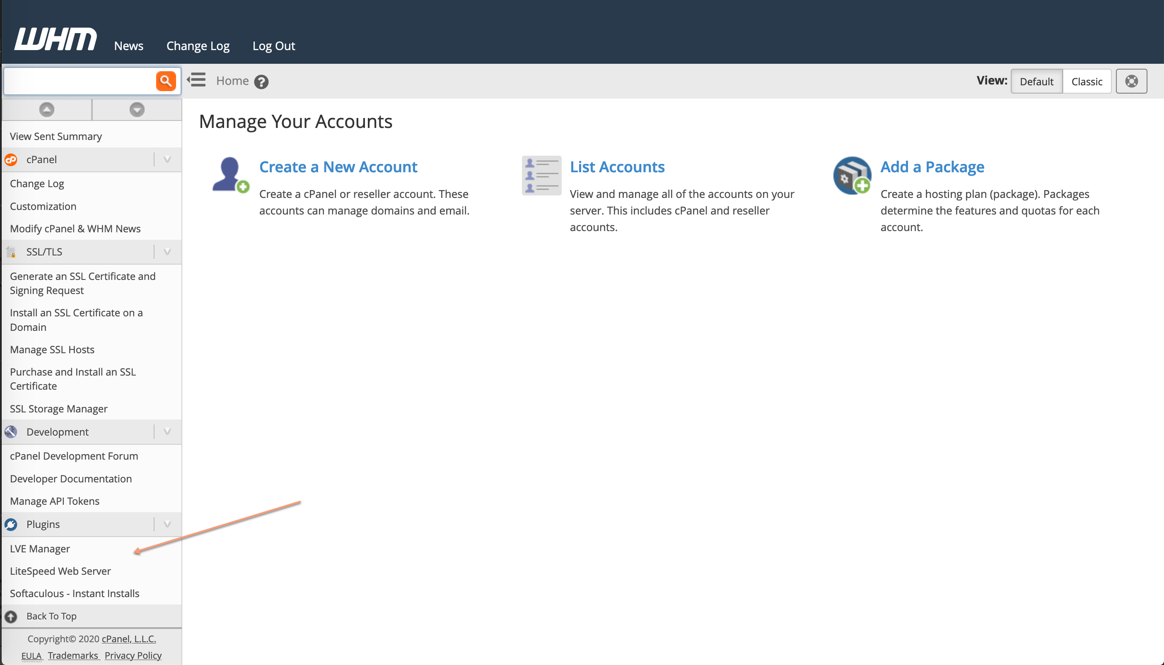1164x665 pixels.
Task: Open Modify cPanel & WHM News
Action: click(75, 229)
